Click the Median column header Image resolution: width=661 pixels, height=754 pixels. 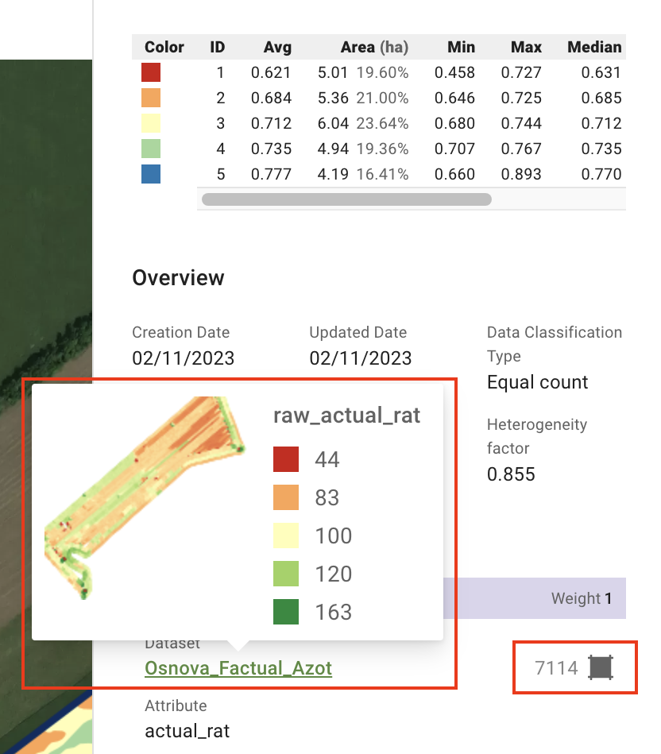[594, 48]
